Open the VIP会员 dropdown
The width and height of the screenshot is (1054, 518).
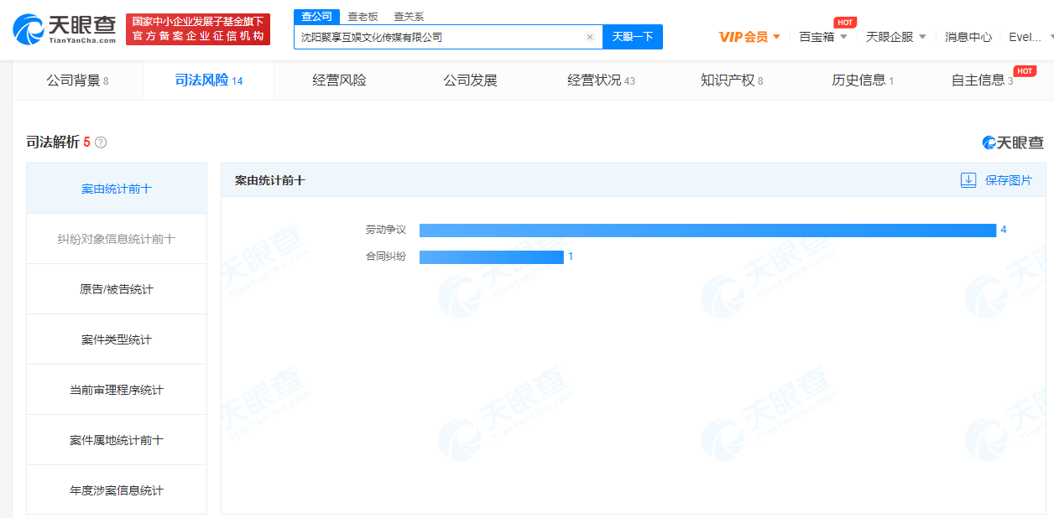(749, 37)
